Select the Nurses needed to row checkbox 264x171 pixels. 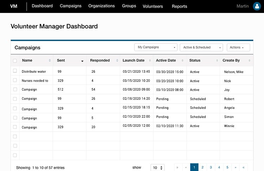point(15,80)
